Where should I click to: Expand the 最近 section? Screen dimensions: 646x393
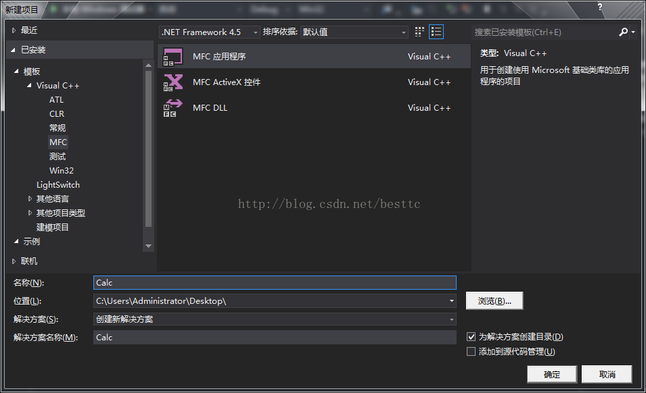point(14,30)
